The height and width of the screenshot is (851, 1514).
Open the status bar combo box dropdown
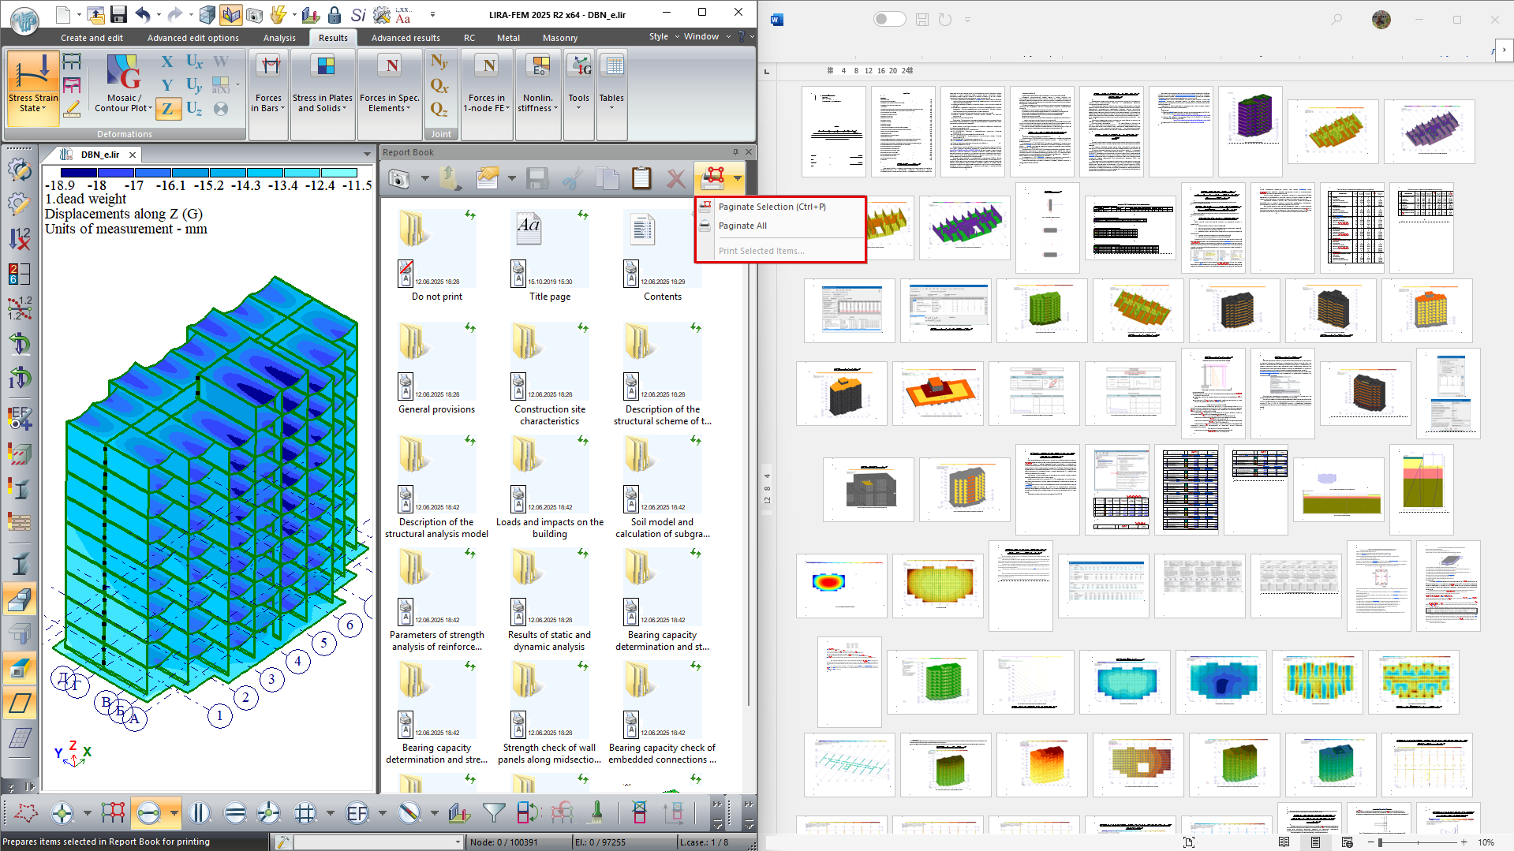457,842
